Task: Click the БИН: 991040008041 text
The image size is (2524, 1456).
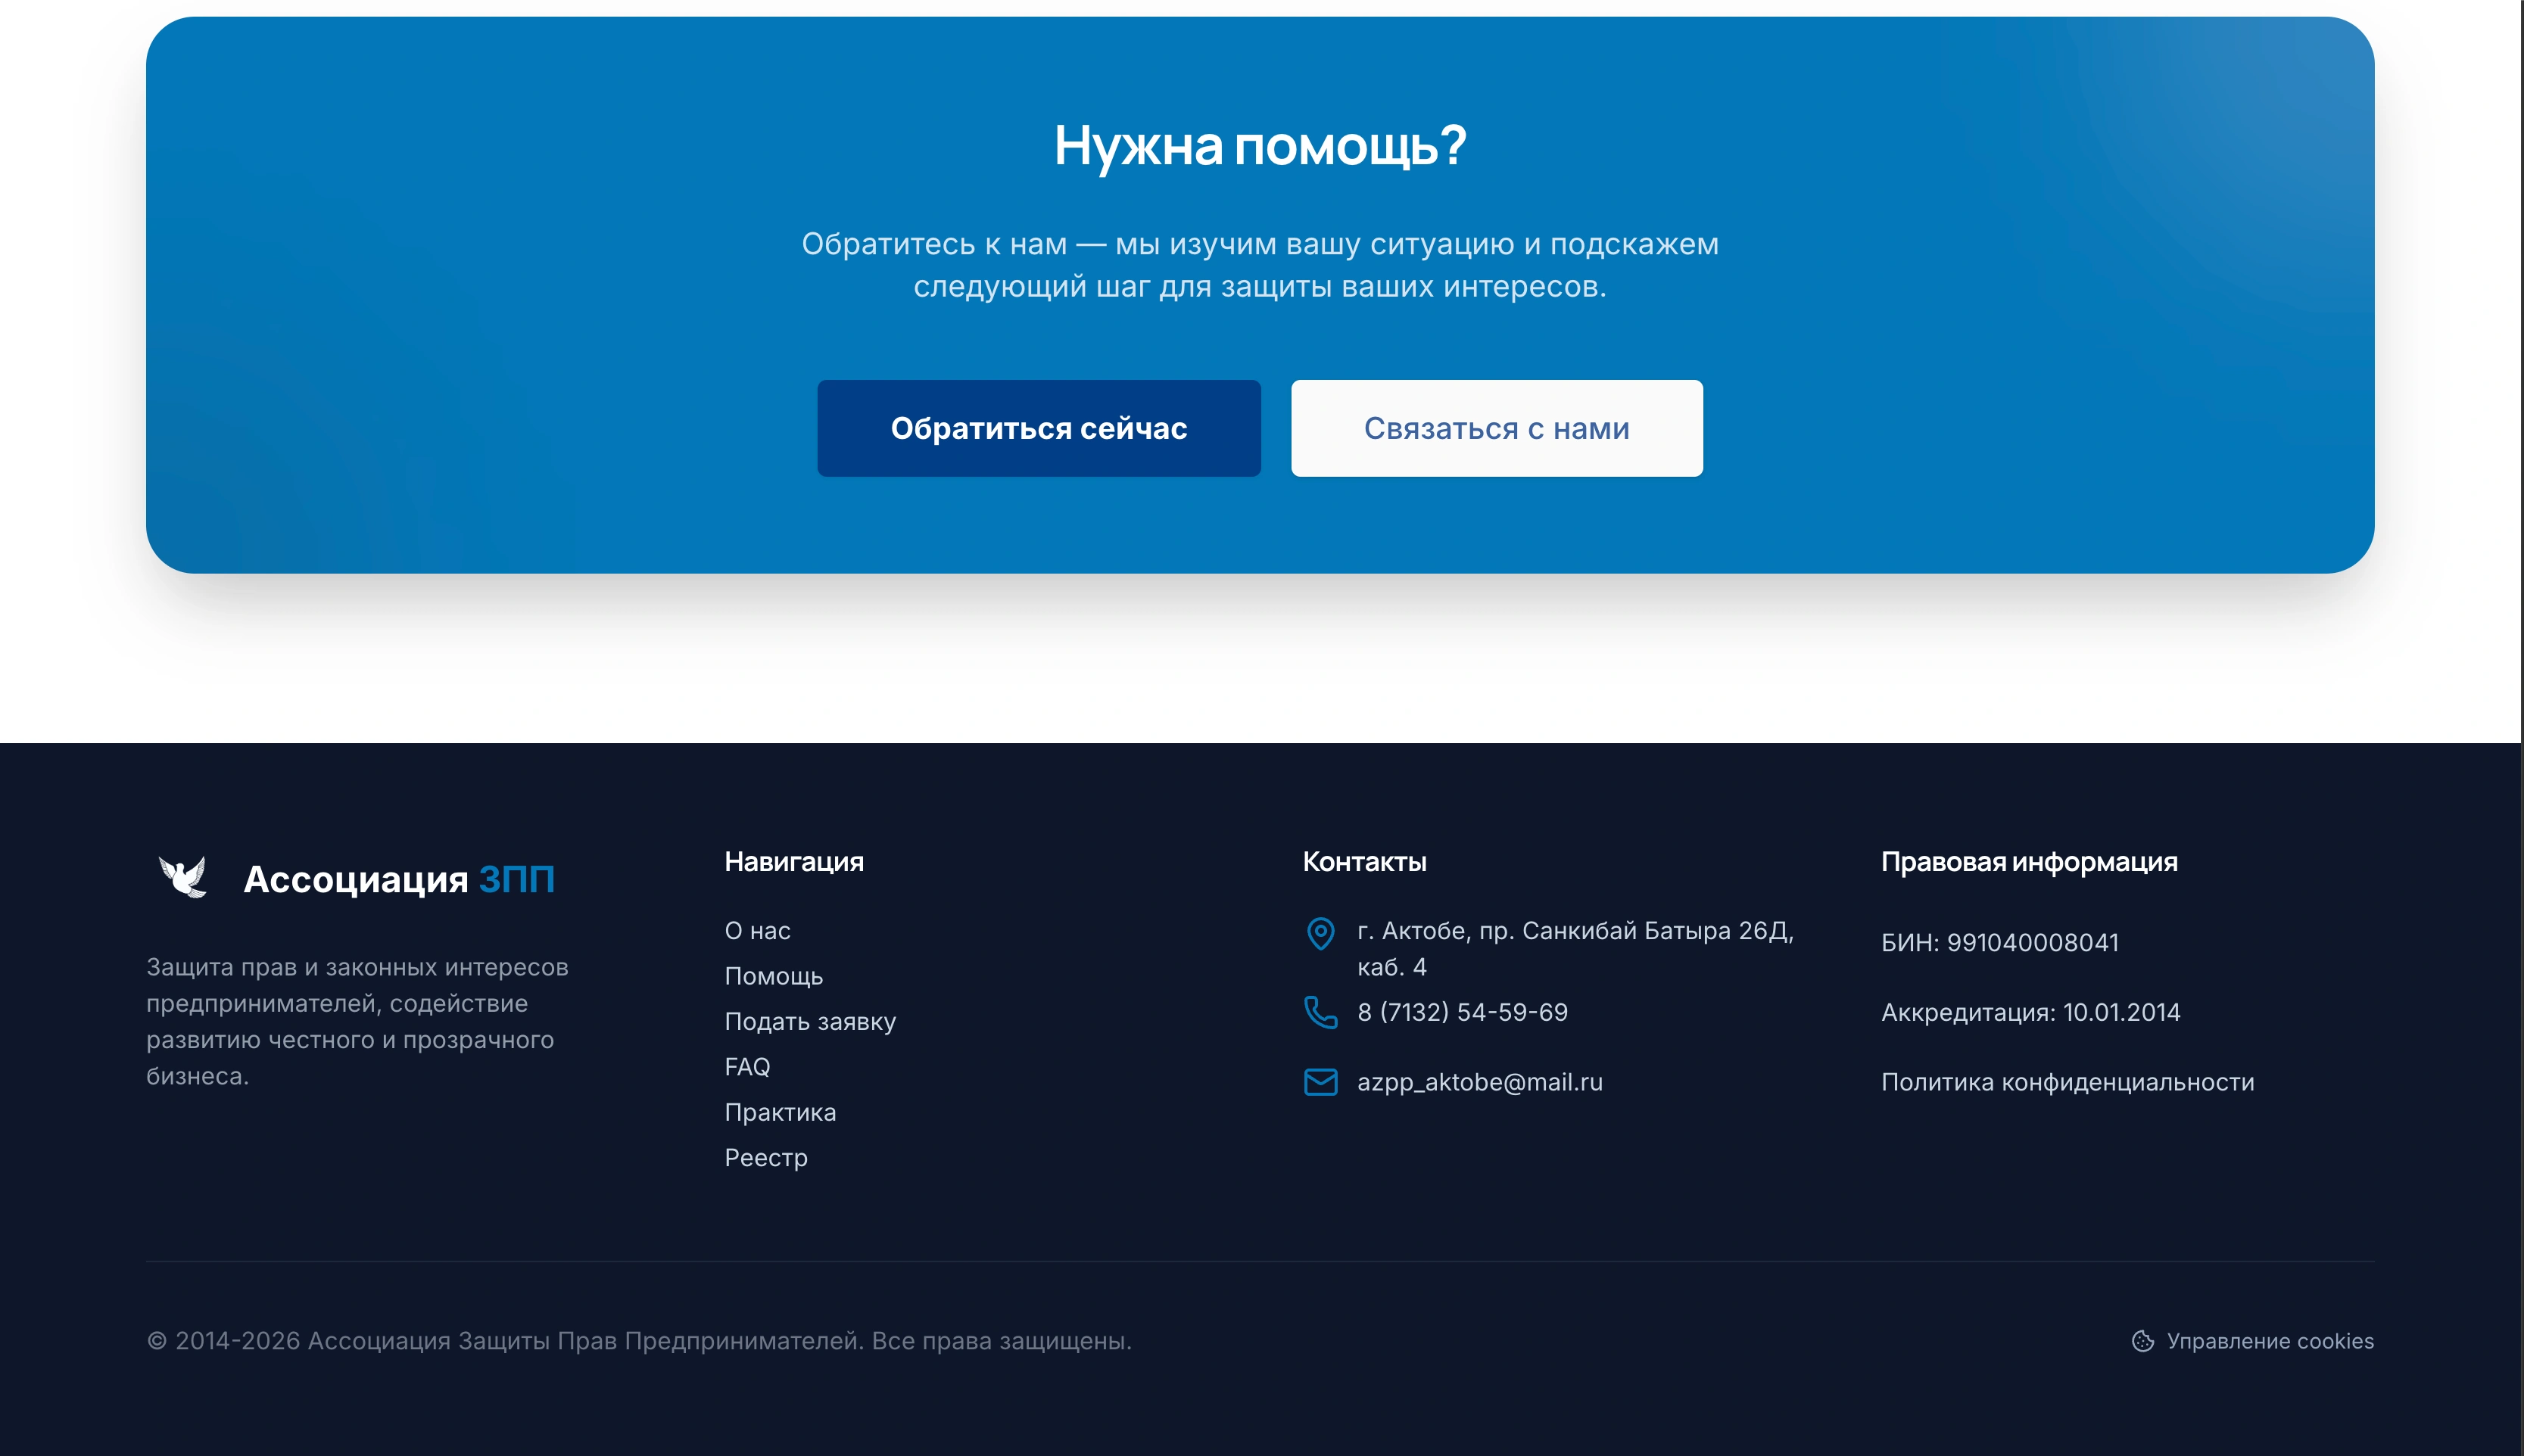Action: [2000, 942]
